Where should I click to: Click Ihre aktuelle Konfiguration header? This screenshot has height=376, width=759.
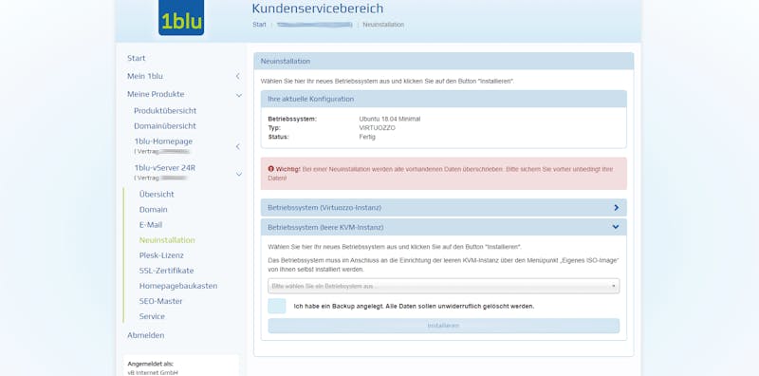(x=443, y=99)
